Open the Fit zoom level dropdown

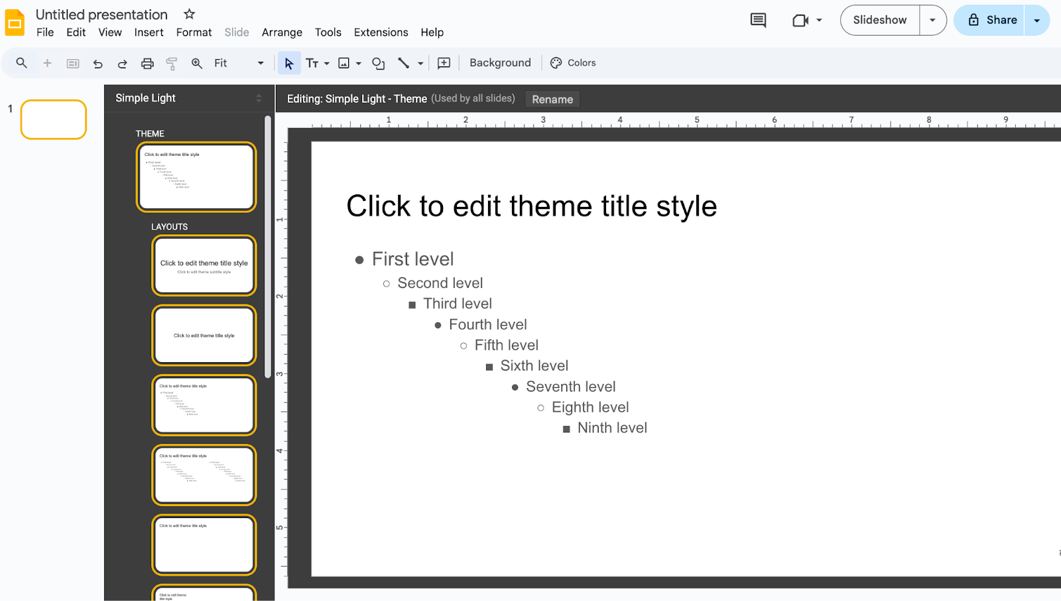[260, 62]
